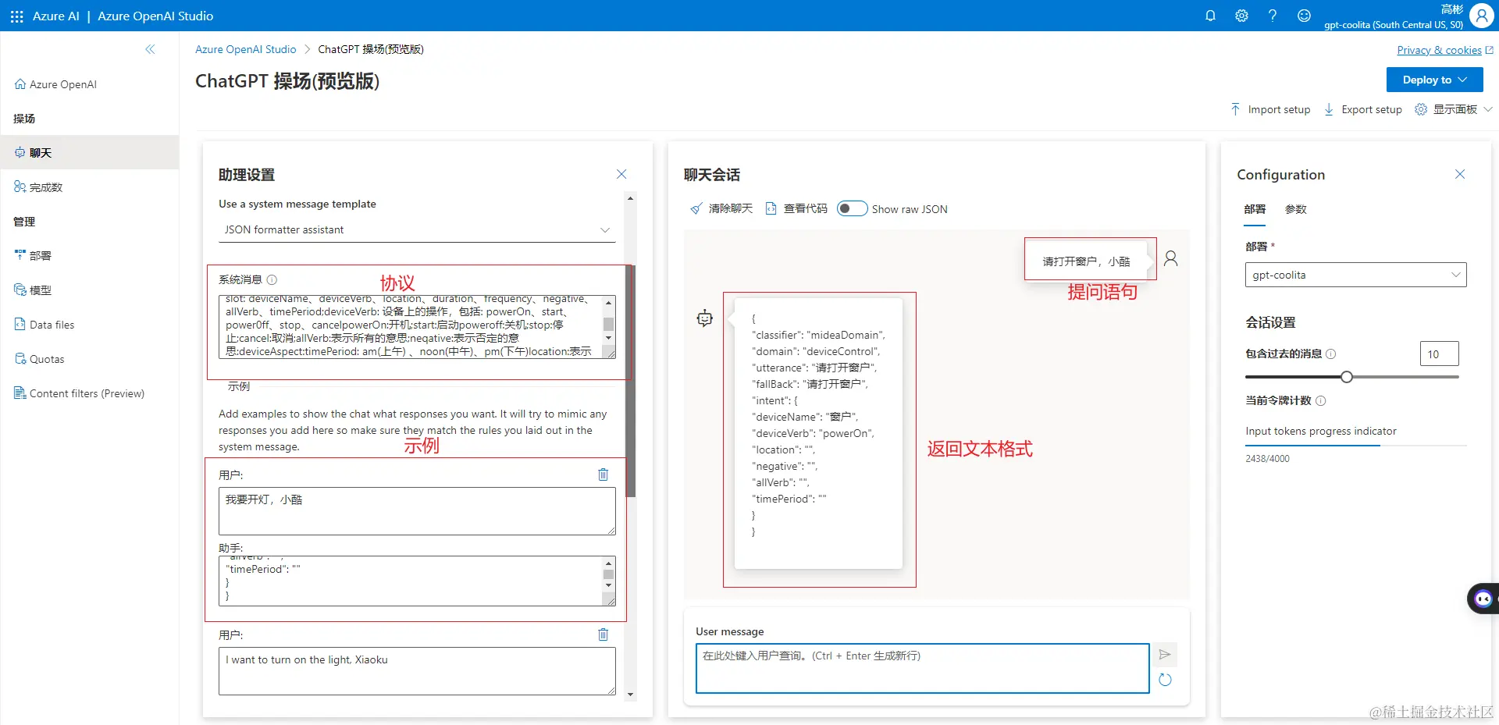This screenshot has width=1499, height=725.
Task: Expand the 显示面板 dropdown
Action: click(x=1454, y=109)
